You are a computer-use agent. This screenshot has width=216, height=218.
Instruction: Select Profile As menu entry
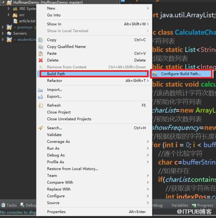click(95, 162)
